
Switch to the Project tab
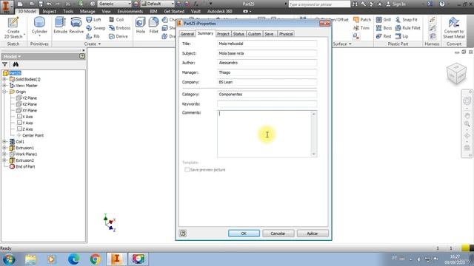click(x=223, y=34)
